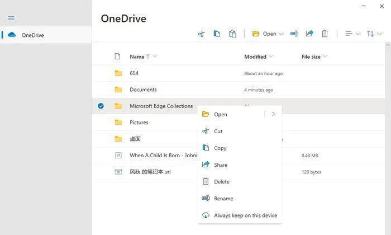This screenshot has width=391, height=235.
Task: Expand the view layout dropdown chevron
Action: [x=358, y=34]
